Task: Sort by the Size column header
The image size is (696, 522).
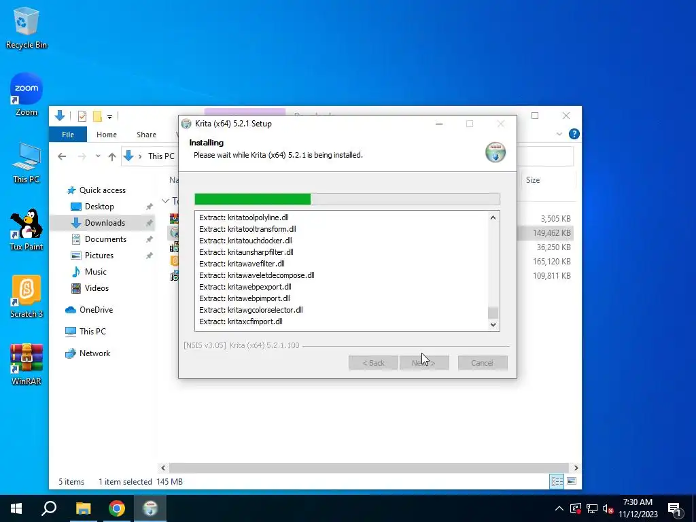Action: 533,180
